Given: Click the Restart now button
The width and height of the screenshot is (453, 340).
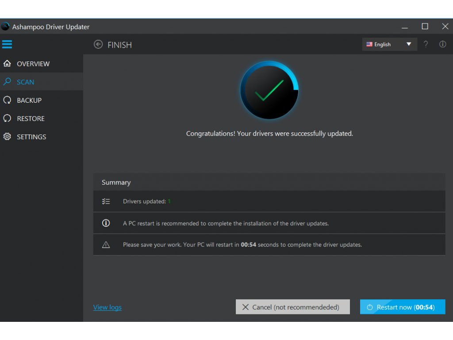Looking at the screenshot, I should tap(403, 307).
